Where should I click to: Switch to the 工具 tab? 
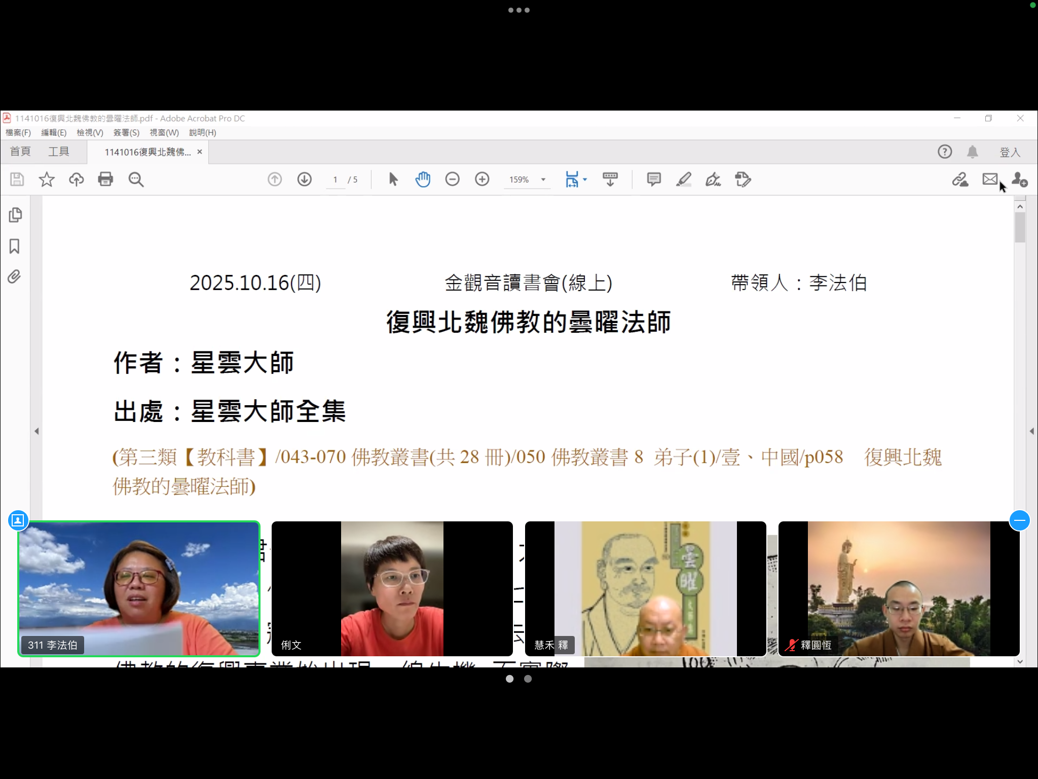58,152
